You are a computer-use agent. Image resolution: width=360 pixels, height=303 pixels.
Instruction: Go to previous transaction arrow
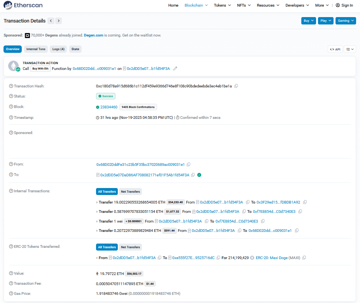tap(51, 21)
